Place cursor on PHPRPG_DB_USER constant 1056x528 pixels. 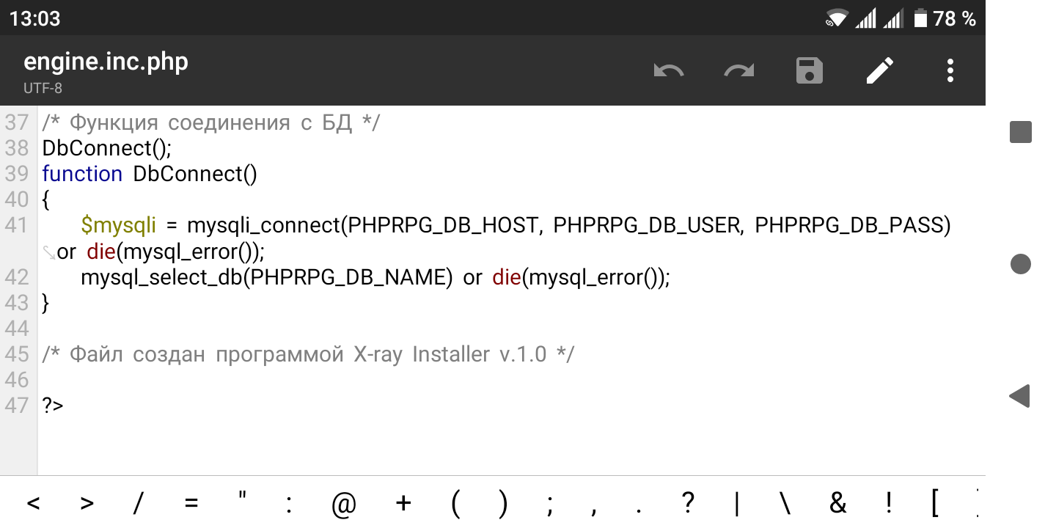[x=645, y=226]
